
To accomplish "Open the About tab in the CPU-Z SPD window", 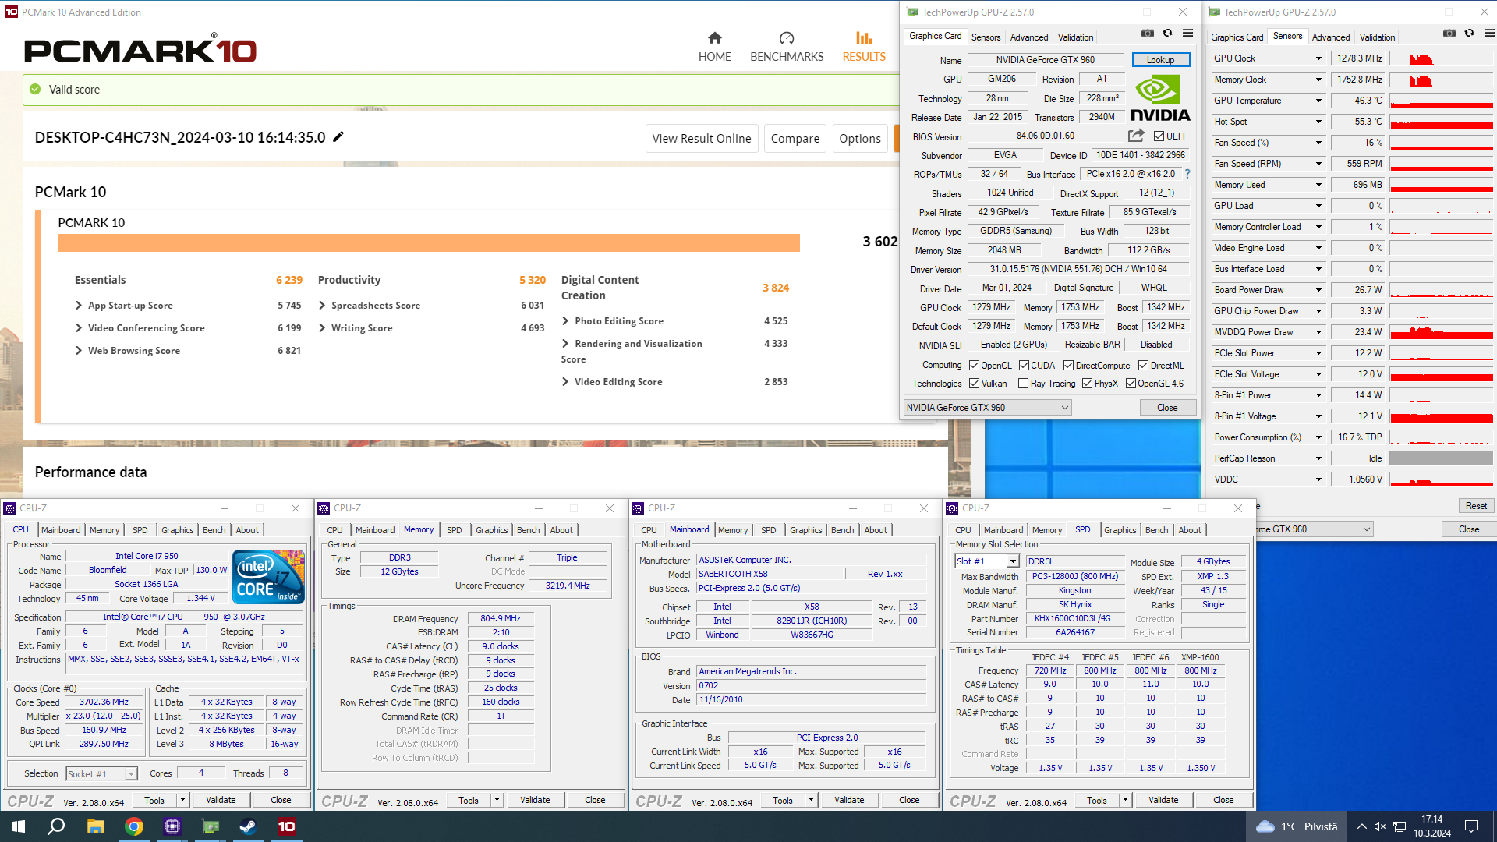I will click(1189, 530).
